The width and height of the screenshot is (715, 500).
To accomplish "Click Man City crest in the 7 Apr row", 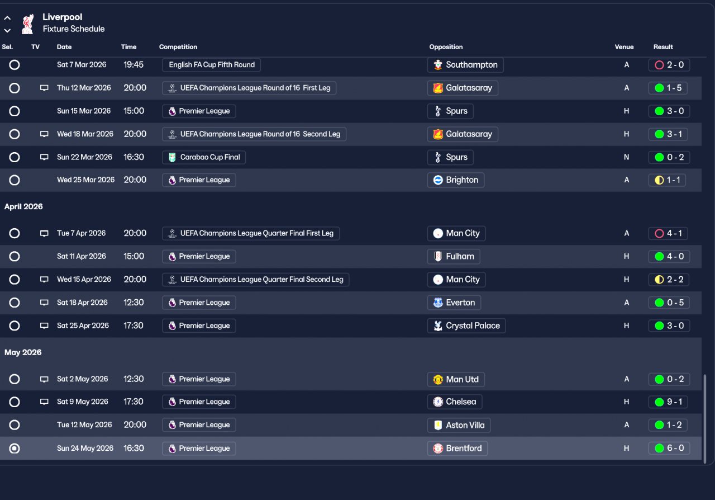I will (x=438, y=233).
